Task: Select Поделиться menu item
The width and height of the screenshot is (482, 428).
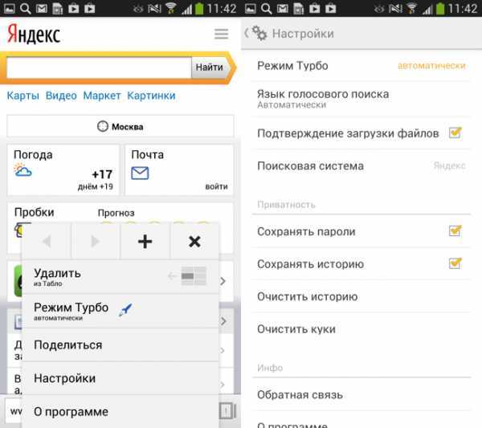Action: (x=120, y=345)
